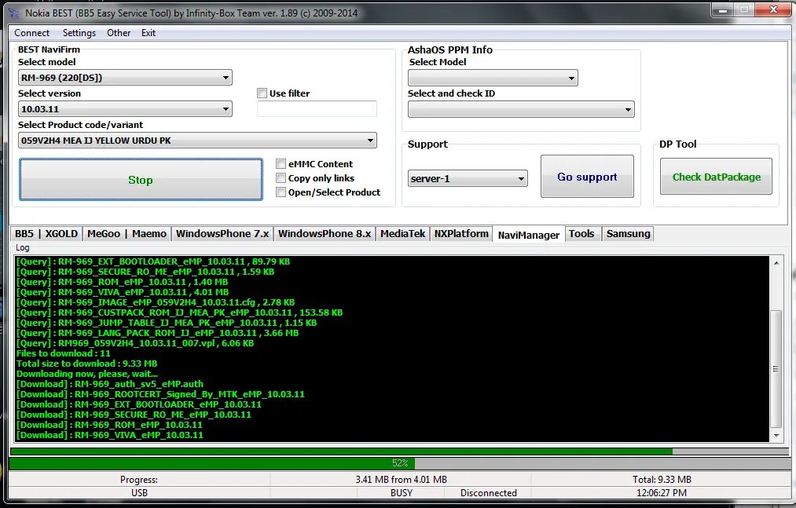Expand the Product code/variant dropdown
The width and height of the screenshot is (796, 508).
click(x=197, y=141)
